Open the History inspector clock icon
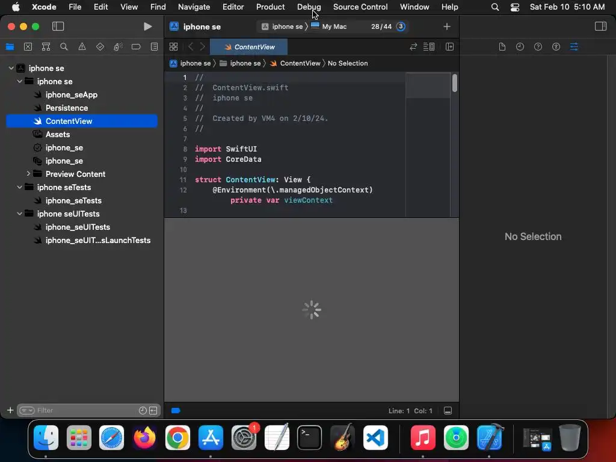Image resolution: width=616 pixels, height=462 pixels. coord(520,47)
